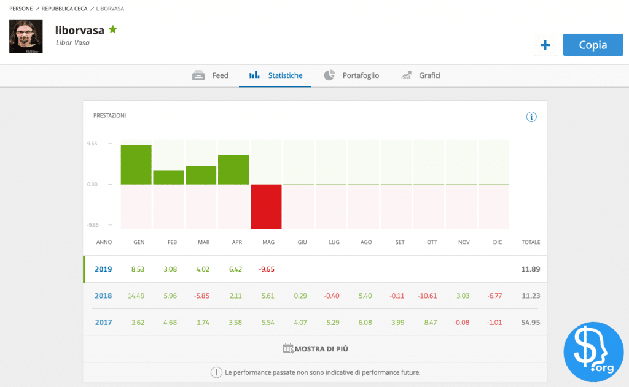Screen dimensions: 629x387
Task: Open the Portafoglio tab
Action: (x=351, y=75)
